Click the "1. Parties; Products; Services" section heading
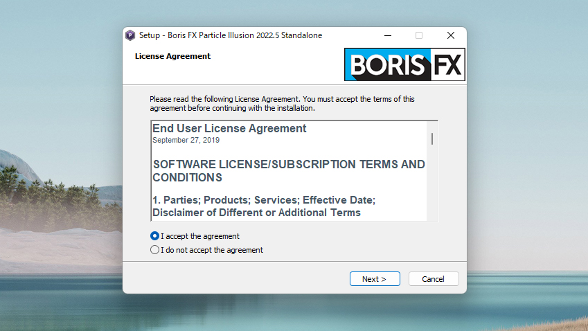 tap(264, 206)
